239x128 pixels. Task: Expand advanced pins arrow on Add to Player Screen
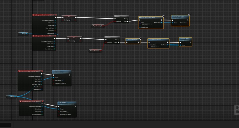(x=180, y=25)
